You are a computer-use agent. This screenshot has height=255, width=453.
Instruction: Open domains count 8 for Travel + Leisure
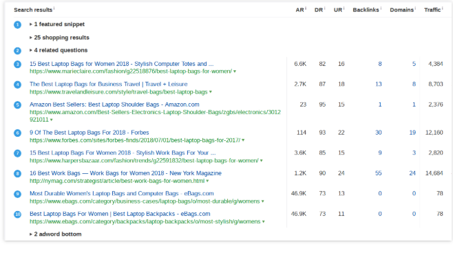[414, 84]
